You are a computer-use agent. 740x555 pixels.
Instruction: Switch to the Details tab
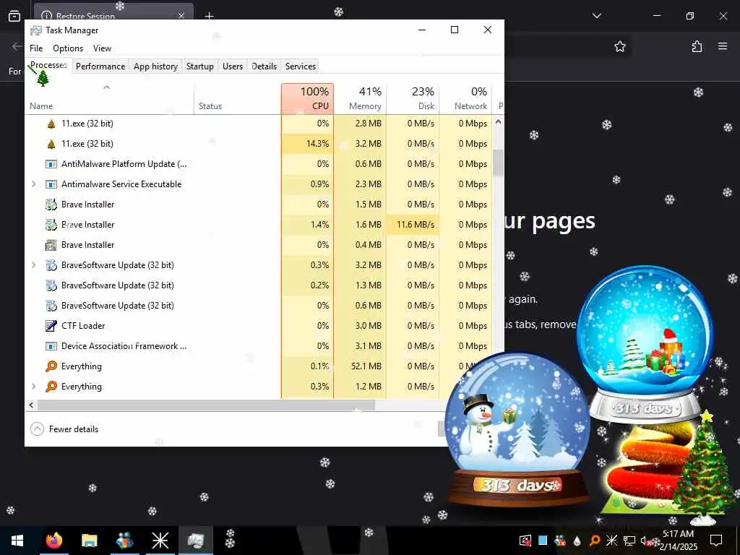click(264, 66)
